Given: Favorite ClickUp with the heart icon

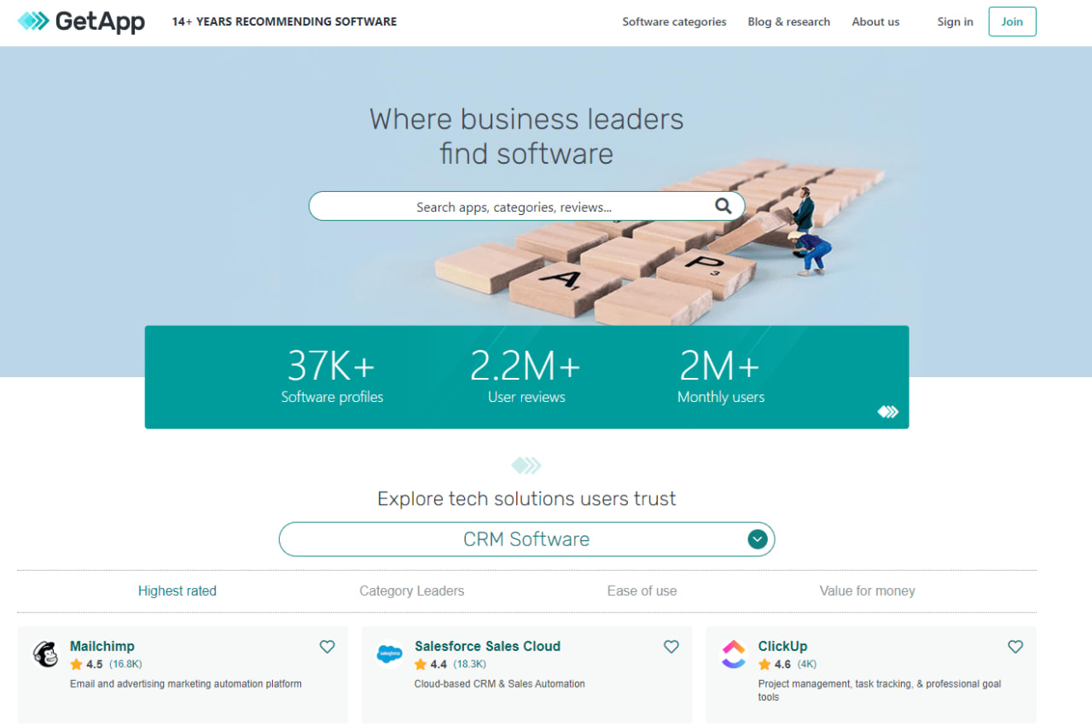Looking at the screenshot, I should (x=1015, y=647).
